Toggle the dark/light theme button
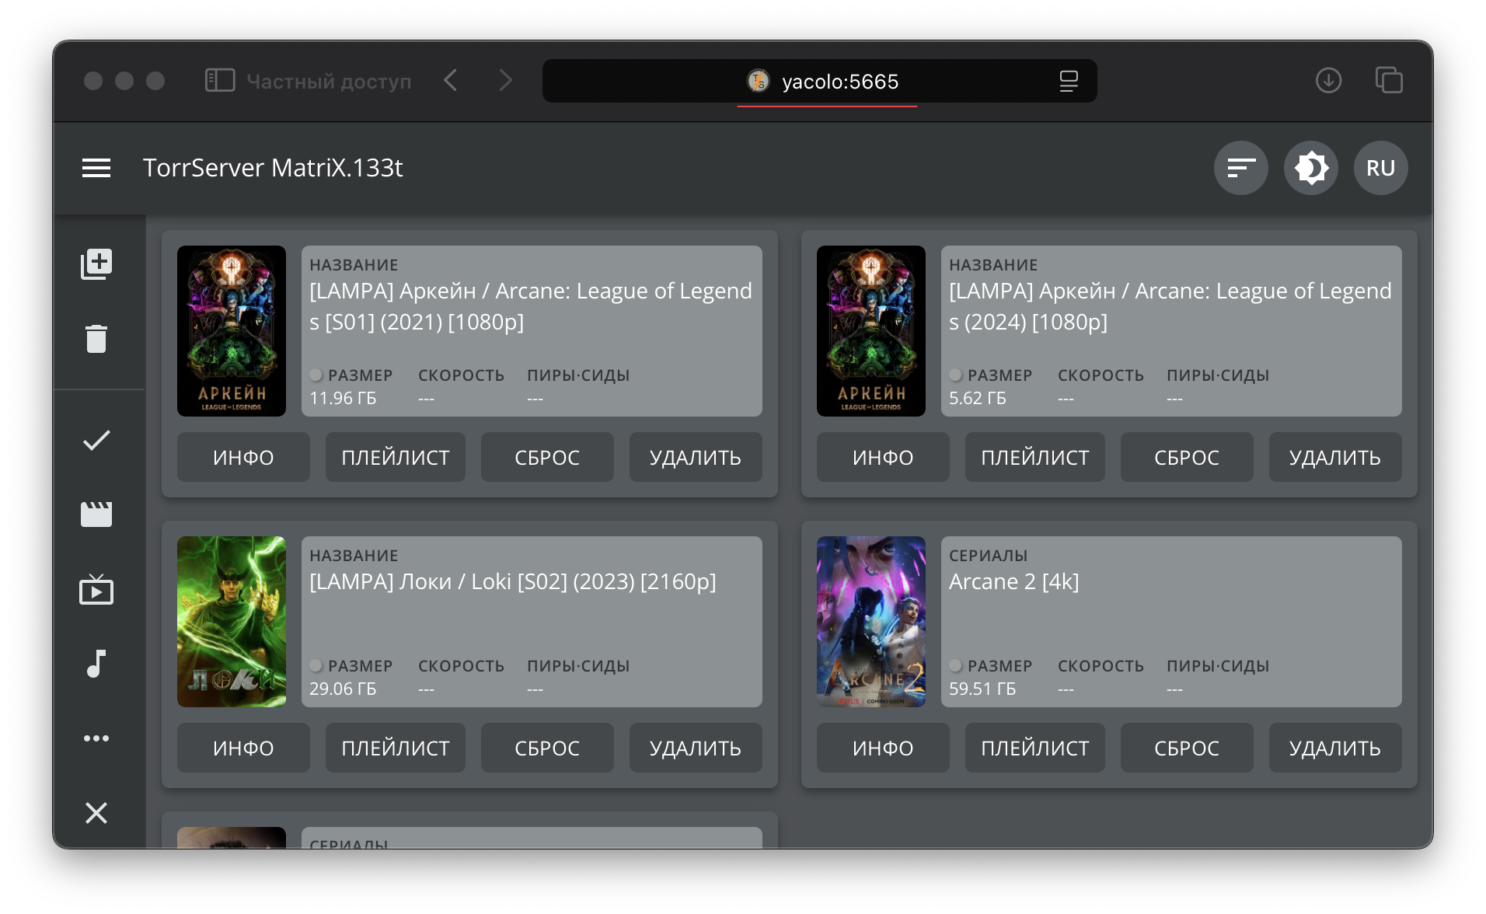 point(1310,168)
